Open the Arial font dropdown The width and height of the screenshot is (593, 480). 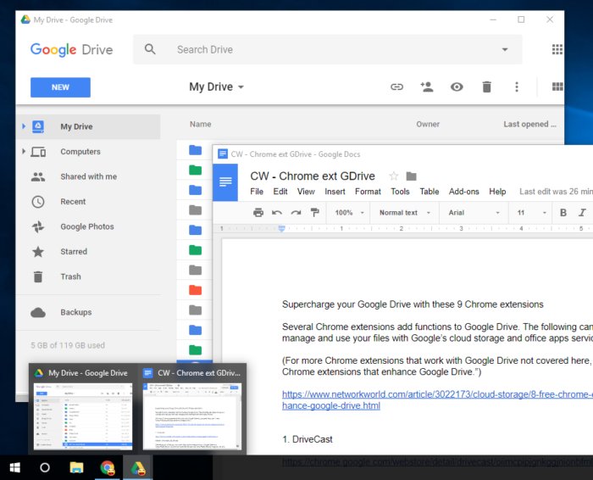tap(474, 213)
